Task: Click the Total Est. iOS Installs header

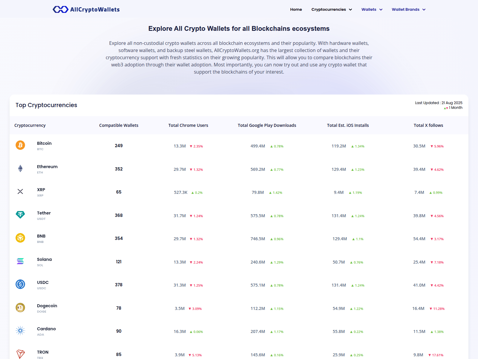Action: click(348, 125)
